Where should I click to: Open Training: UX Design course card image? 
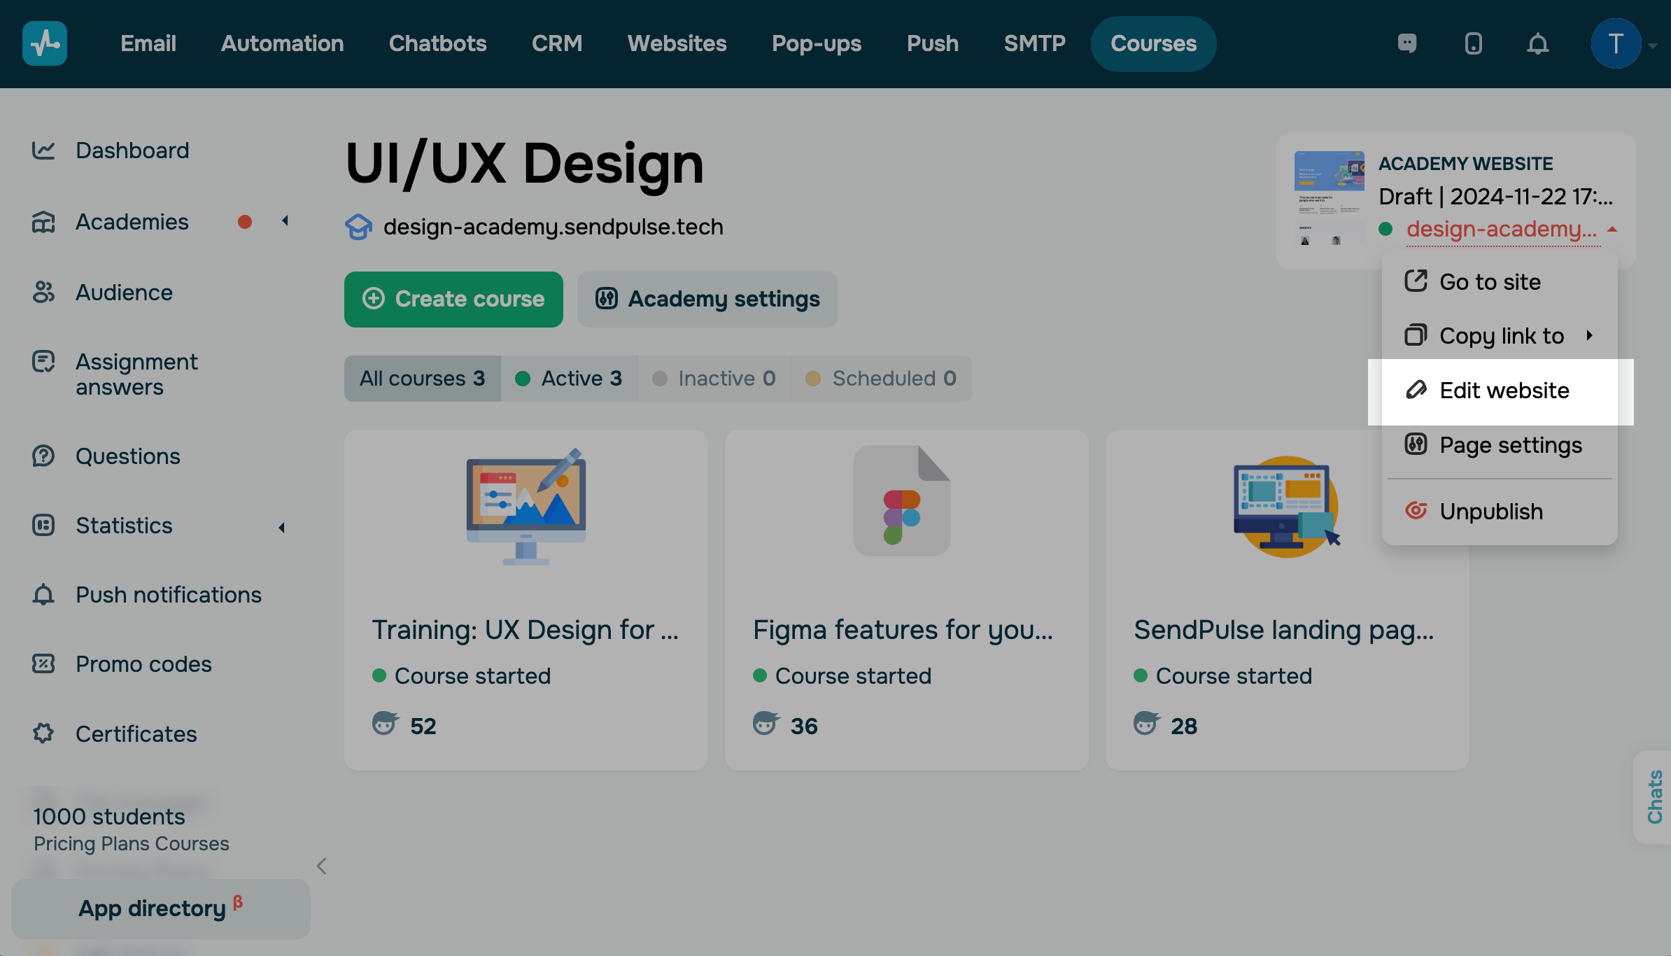tap(526, 507)
